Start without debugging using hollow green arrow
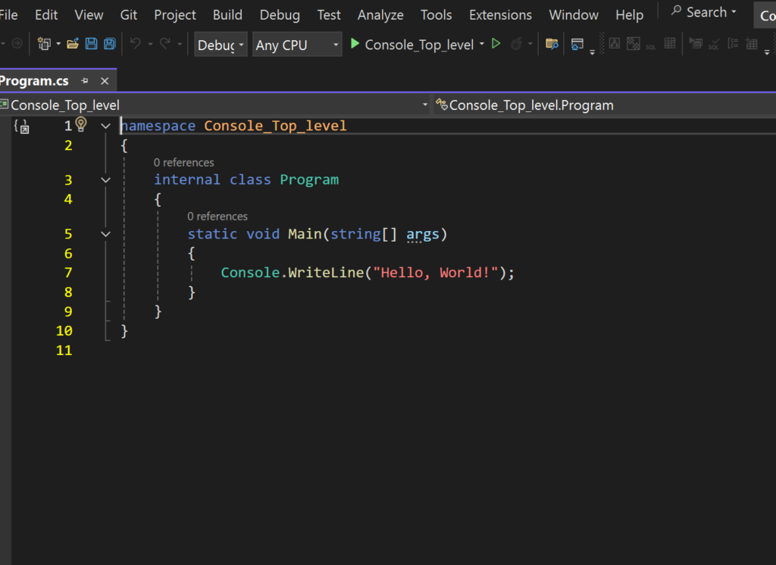The height and width of the screenshot is (565, 776). point(496,45)
